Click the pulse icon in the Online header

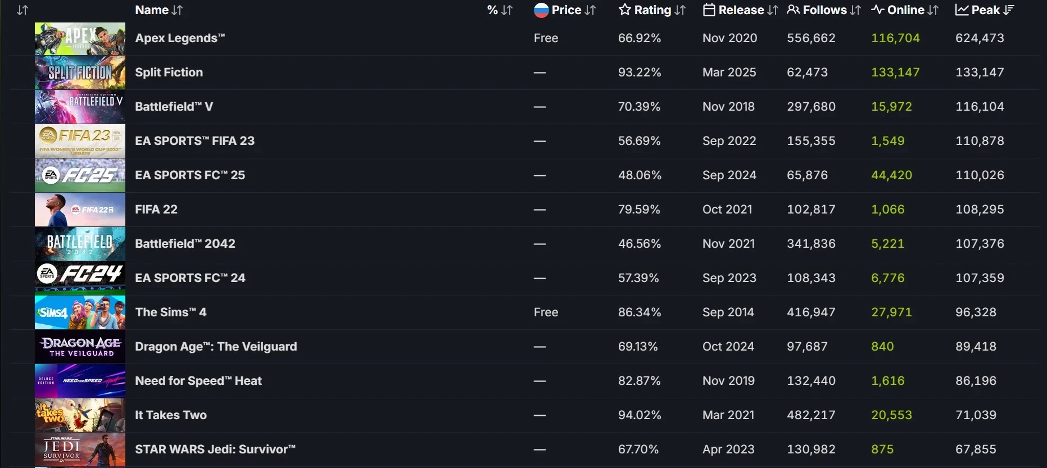(878, 10)
